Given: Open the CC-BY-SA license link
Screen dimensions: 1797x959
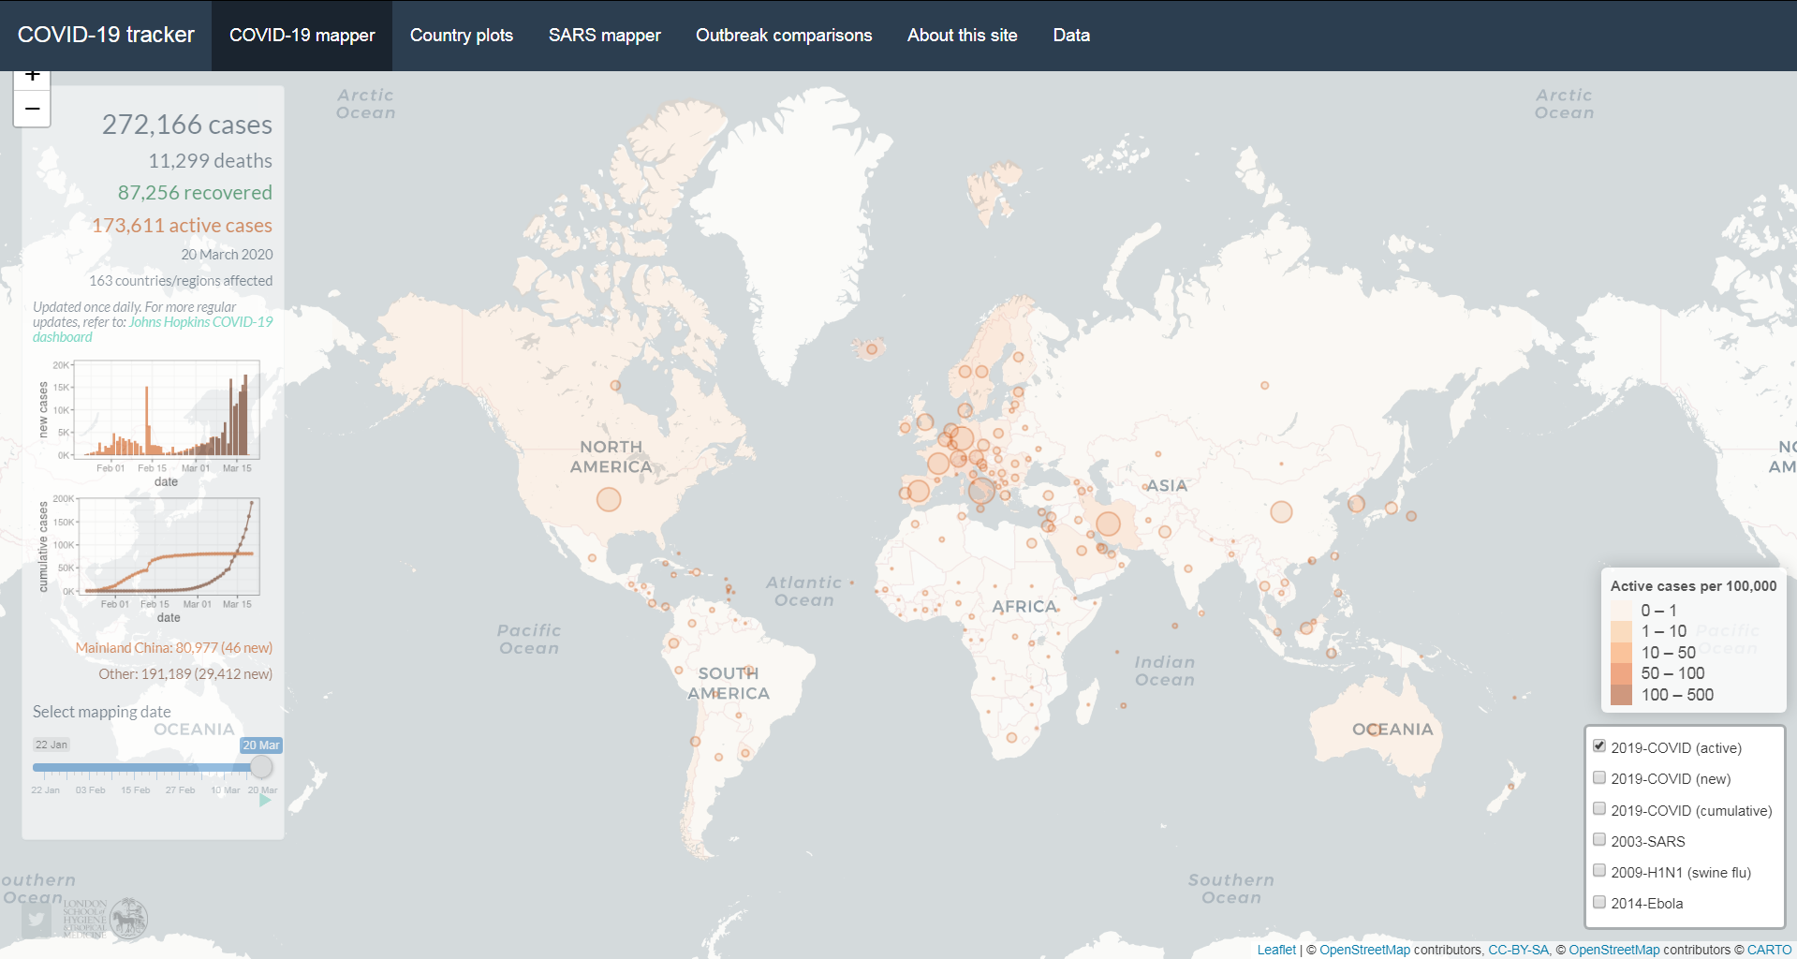Looking at the screenshot, I should coord(1518,950).
